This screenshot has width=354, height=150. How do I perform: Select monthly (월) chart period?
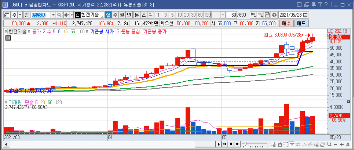(122, 15)
